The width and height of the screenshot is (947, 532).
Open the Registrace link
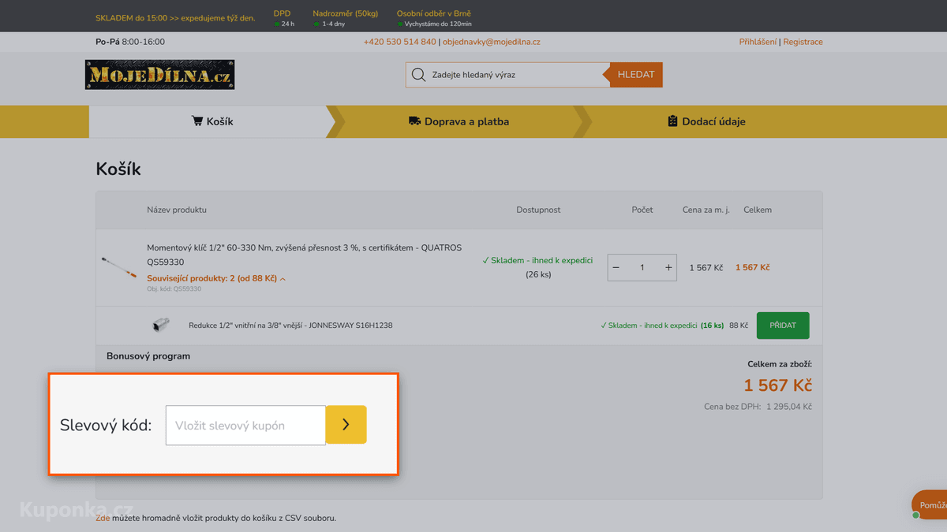click(803, 42)
